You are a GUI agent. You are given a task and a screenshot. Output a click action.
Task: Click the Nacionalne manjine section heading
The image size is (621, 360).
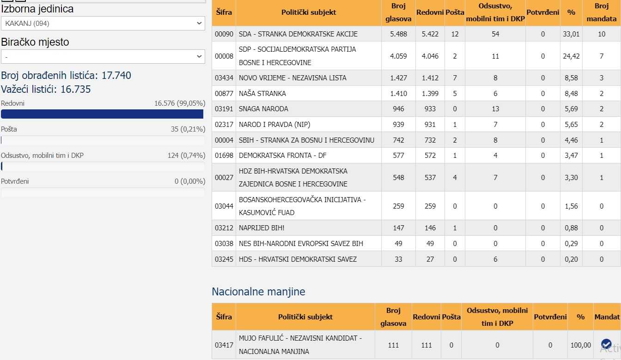click(258, 292)
